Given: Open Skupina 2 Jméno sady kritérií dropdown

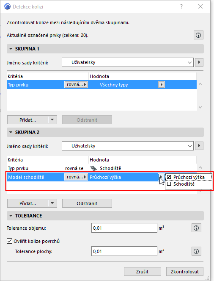Looking at the screenshot, I should pos(128,146).
